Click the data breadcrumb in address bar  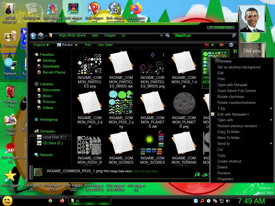point(95,35)
